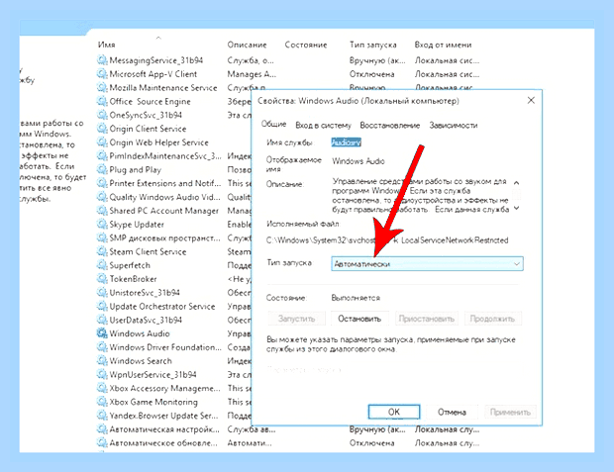Switch to the Общие tab

[x=273, y=125]
